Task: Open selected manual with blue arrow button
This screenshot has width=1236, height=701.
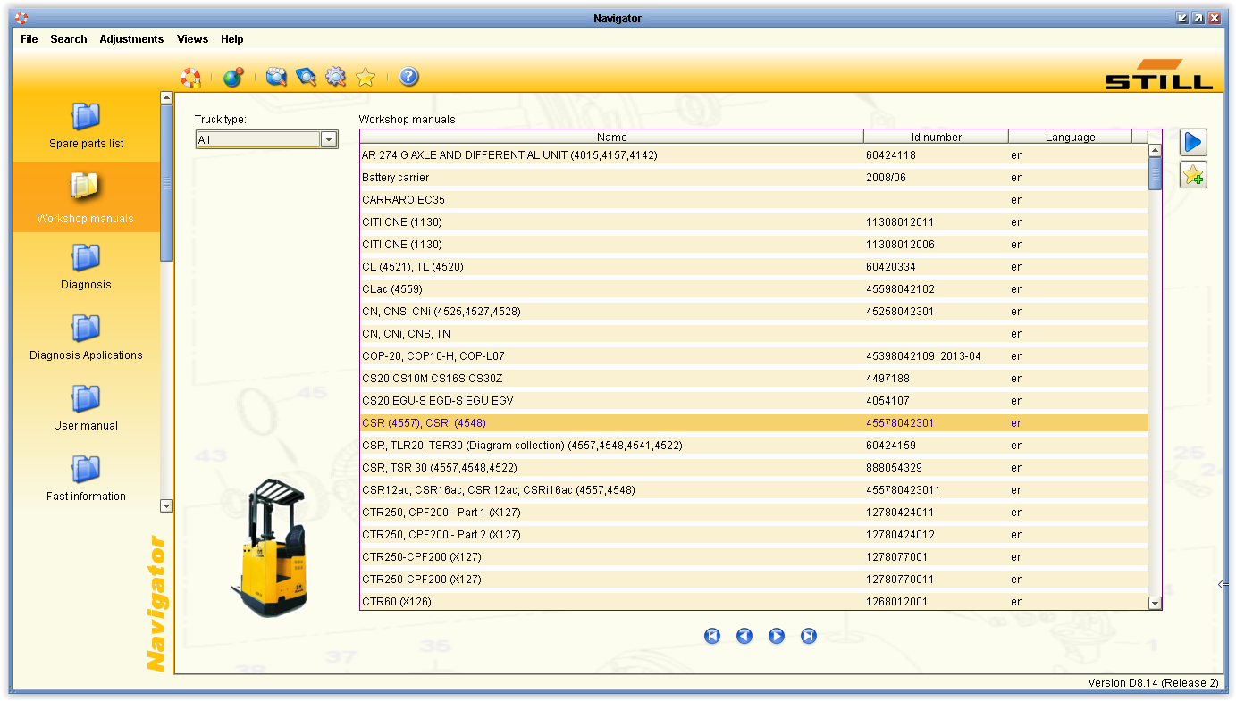Action: click(1193, 142)
